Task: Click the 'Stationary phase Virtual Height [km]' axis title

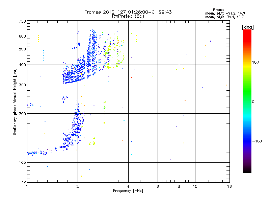Action: [x=15, y=101]
